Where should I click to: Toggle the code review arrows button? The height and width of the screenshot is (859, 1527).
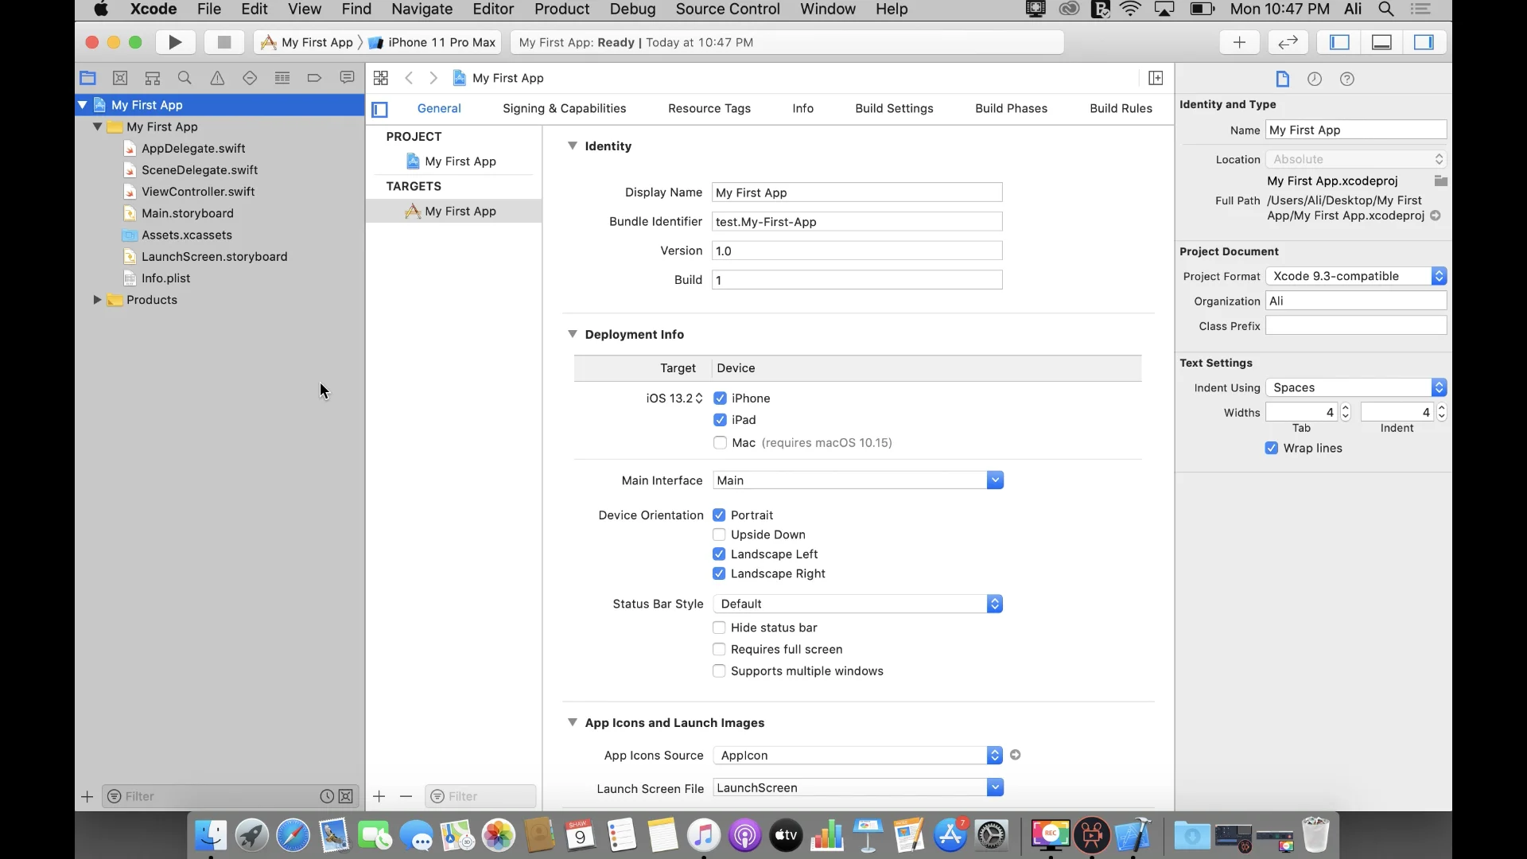click(x=1288, y=42)
